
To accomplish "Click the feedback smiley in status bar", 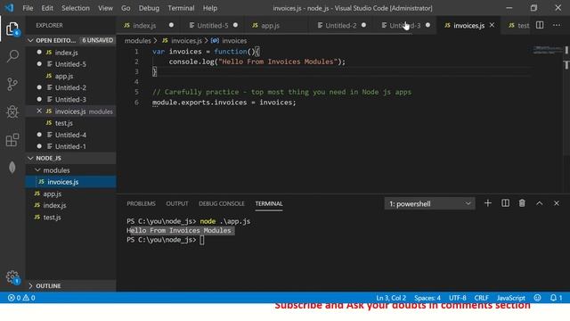I will coord(537,298).
